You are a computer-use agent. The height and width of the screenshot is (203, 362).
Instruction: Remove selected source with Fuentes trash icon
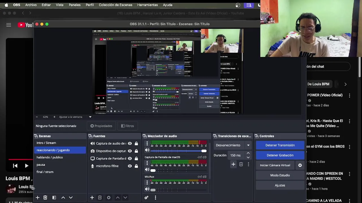click(x=100, y=198)
